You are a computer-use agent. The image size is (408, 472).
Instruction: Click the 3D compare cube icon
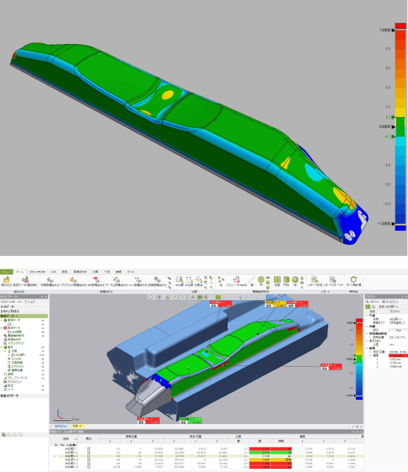[x=179, y=280]
